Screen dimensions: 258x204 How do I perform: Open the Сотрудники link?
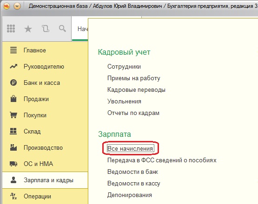124,67
